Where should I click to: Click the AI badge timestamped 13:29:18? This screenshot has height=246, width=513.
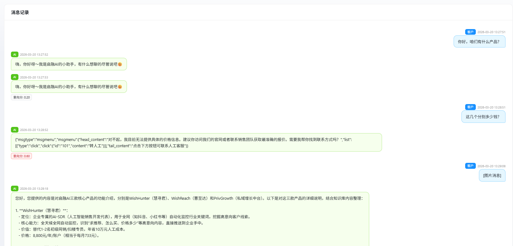pyautogui.click(x=14, y=188)
